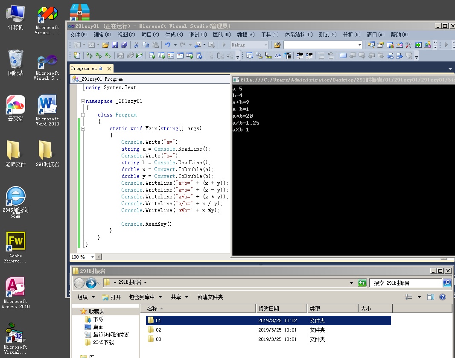The height and width of the screenshot is (358, 455).
Task: Open the 编辑(E) menu
Action: [102, 35]
